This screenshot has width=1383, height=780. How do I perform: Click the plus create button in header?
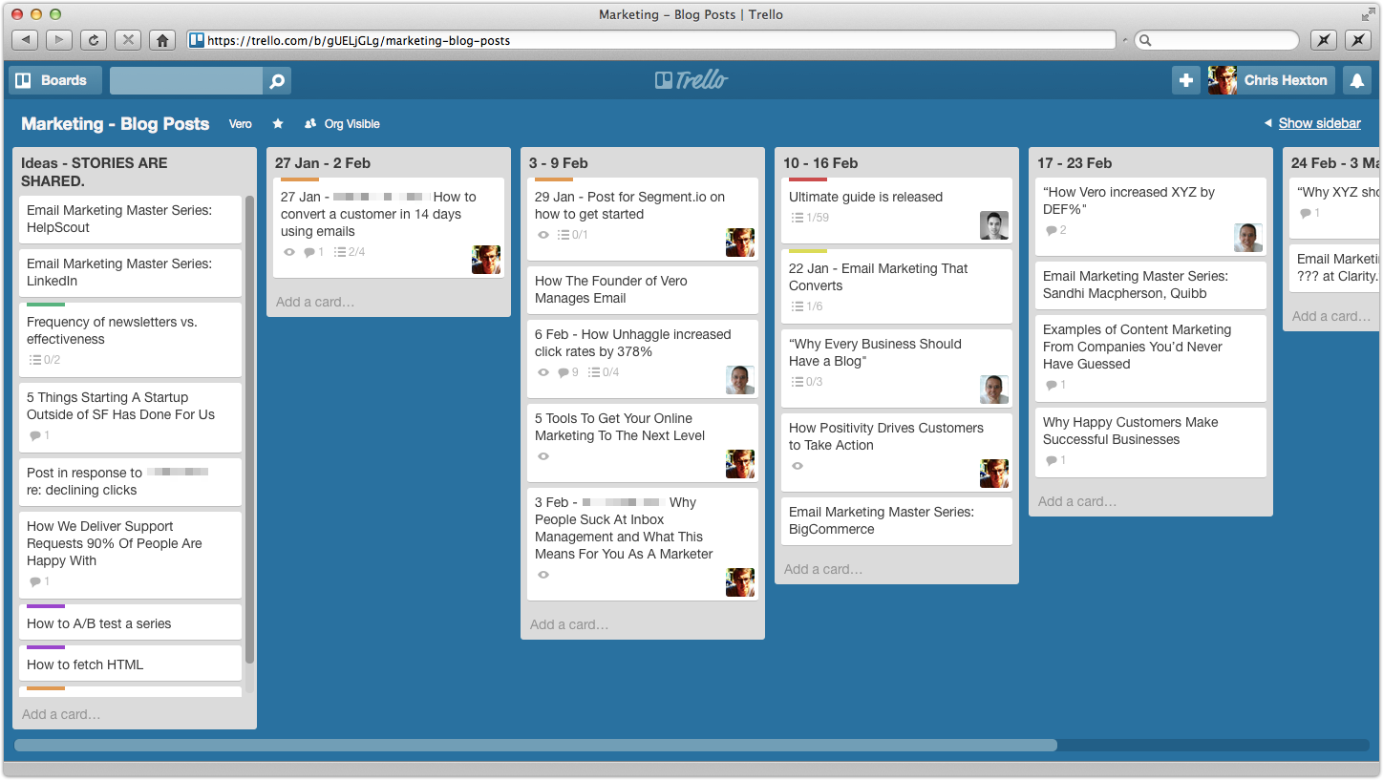pyautogui.click(x=1185, y=81)
